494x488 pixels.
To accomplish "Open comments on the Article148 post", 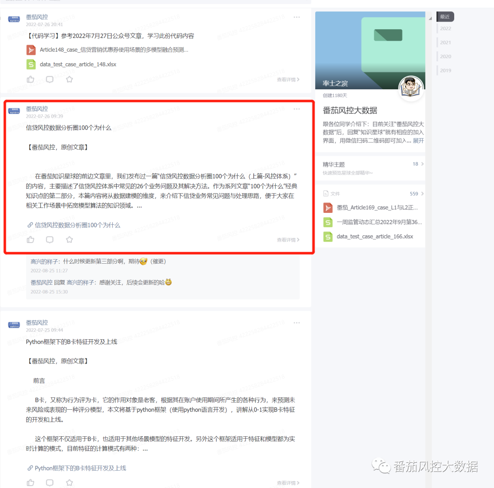I will pos(50,80).
